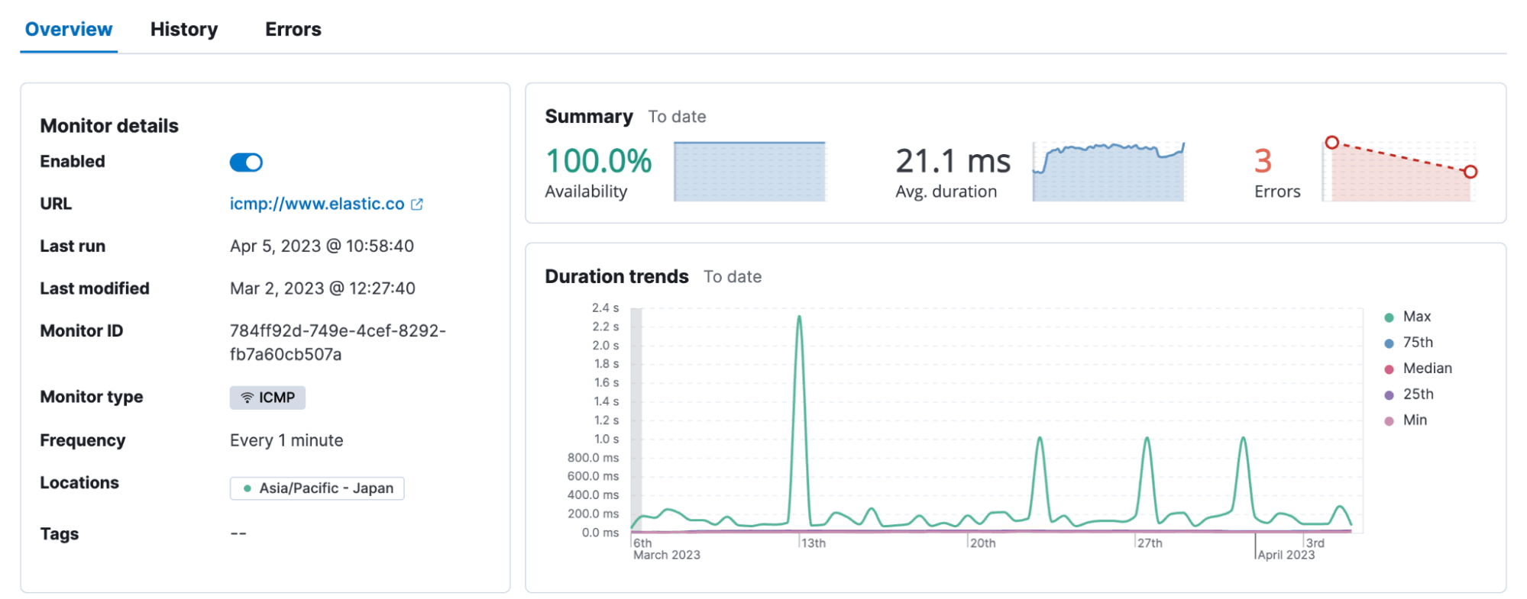
Task: Click the external link icon beside URL
Action: 417,204
